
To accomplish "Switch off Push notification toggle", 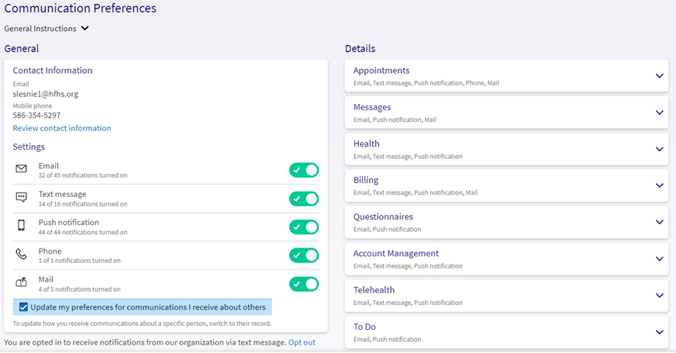I will 304,227.
